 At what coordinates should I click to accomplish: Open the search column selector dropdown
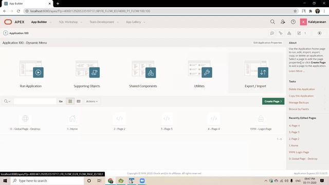[7, 101]
